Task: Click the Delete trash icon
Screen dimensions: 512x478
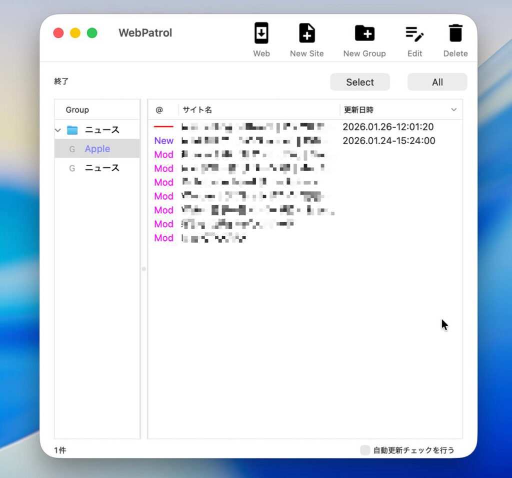Action: pos(455,34)
